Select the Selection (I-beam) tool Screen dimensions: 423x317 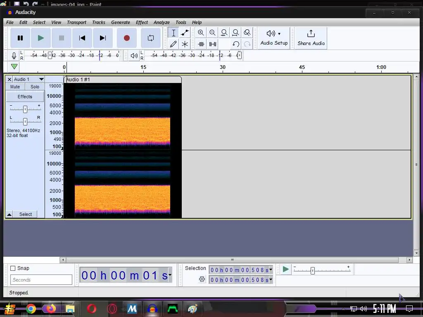pyautogui.click(x=173, y=33)
